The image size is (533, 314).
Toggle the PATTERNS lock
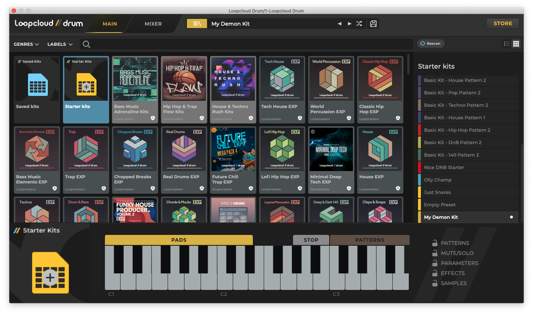(435, 243)
